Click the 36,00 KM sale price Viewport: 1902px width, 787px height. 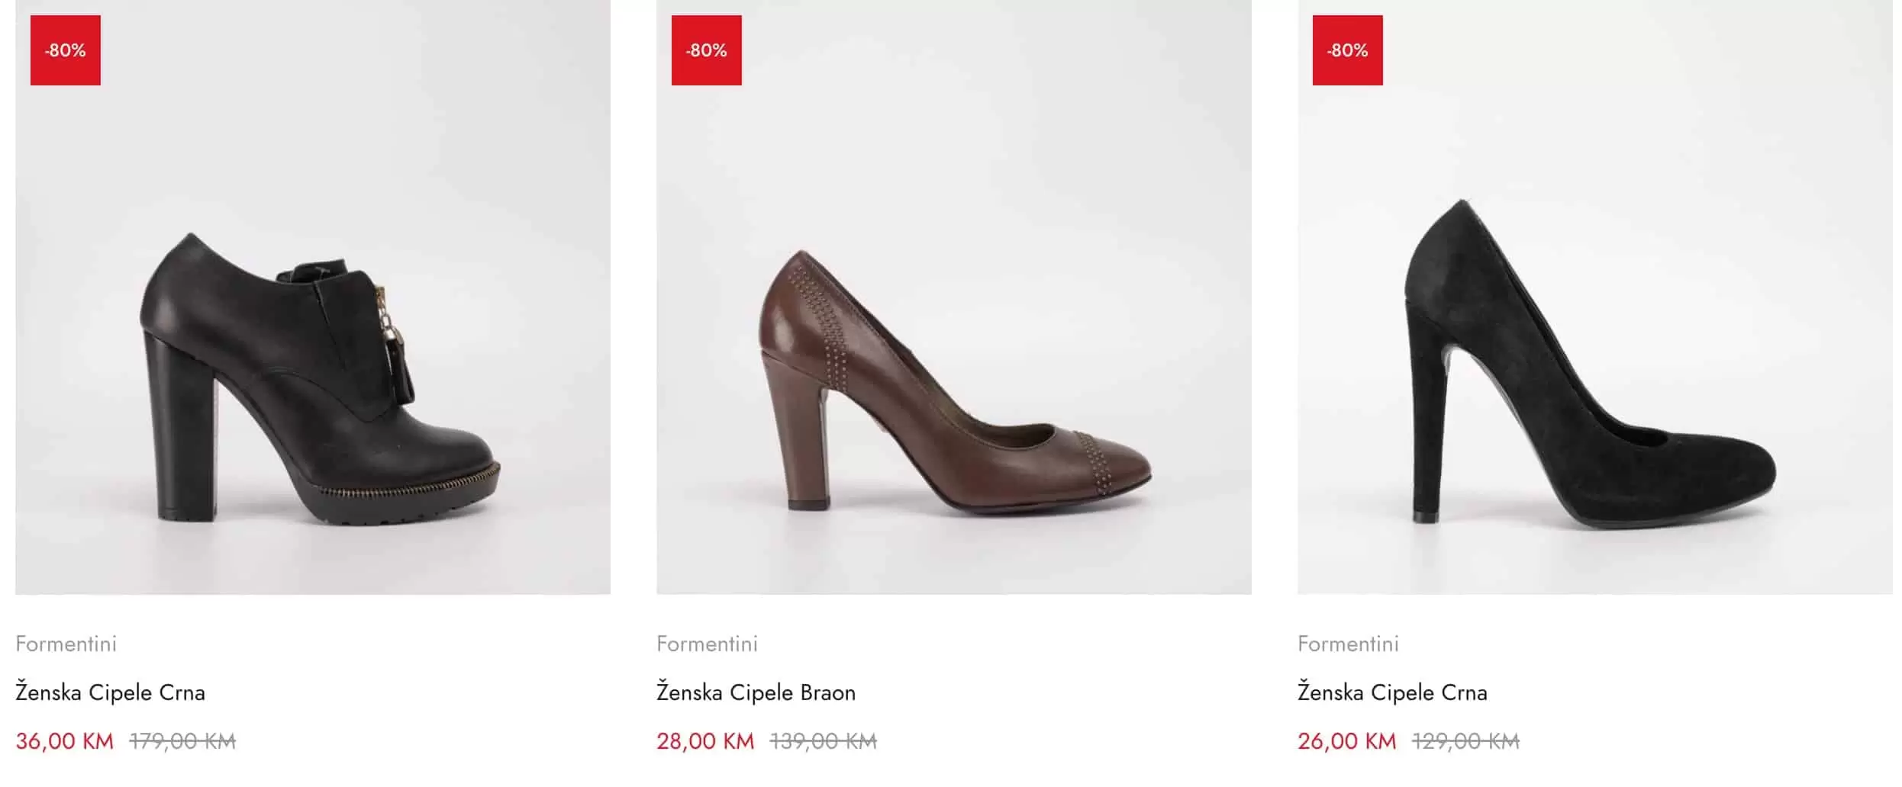pos(65,741)
